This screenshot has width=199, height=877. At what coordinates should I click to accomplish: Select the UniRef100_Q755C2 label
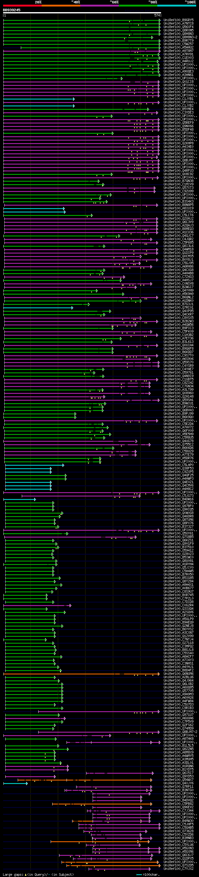178,445
